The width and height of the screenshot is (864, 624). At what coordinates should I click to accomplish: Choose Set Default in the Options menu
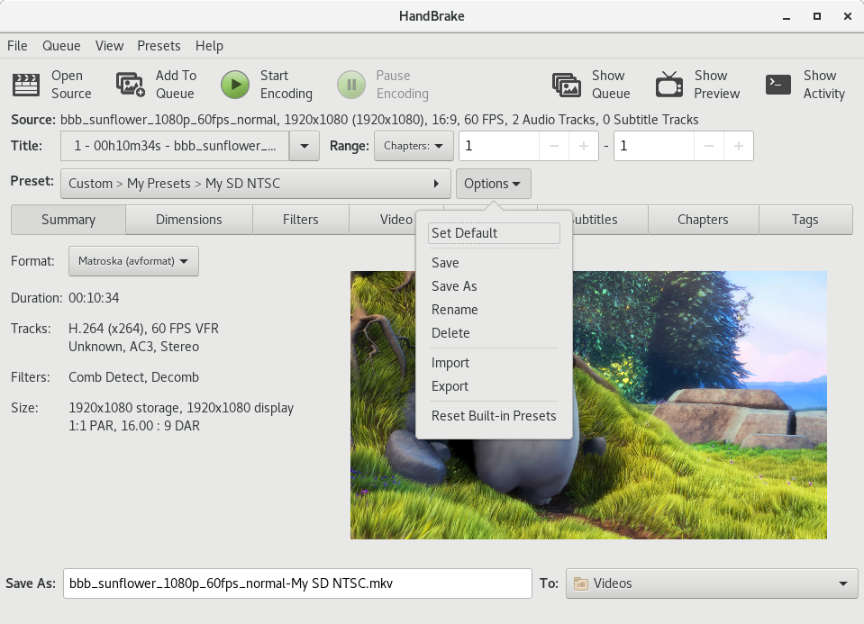coord(494,233)
